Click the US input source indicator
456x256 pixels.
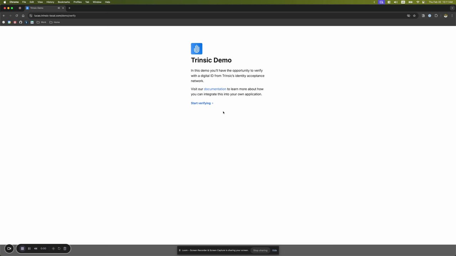403,2
